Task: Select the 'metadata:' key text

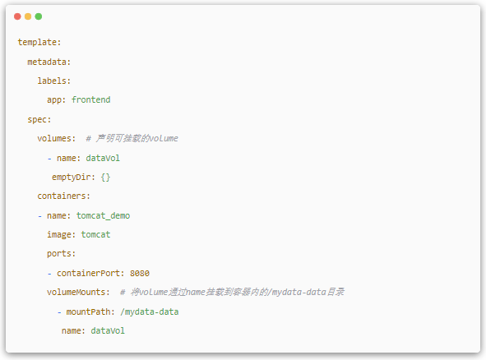Action: click(49, 62)
